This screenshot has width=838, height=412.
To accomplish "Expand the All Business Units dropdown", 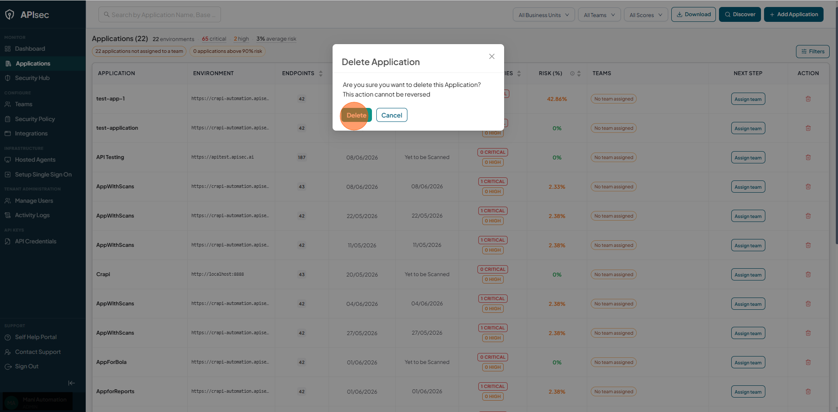I will (544, 15).
